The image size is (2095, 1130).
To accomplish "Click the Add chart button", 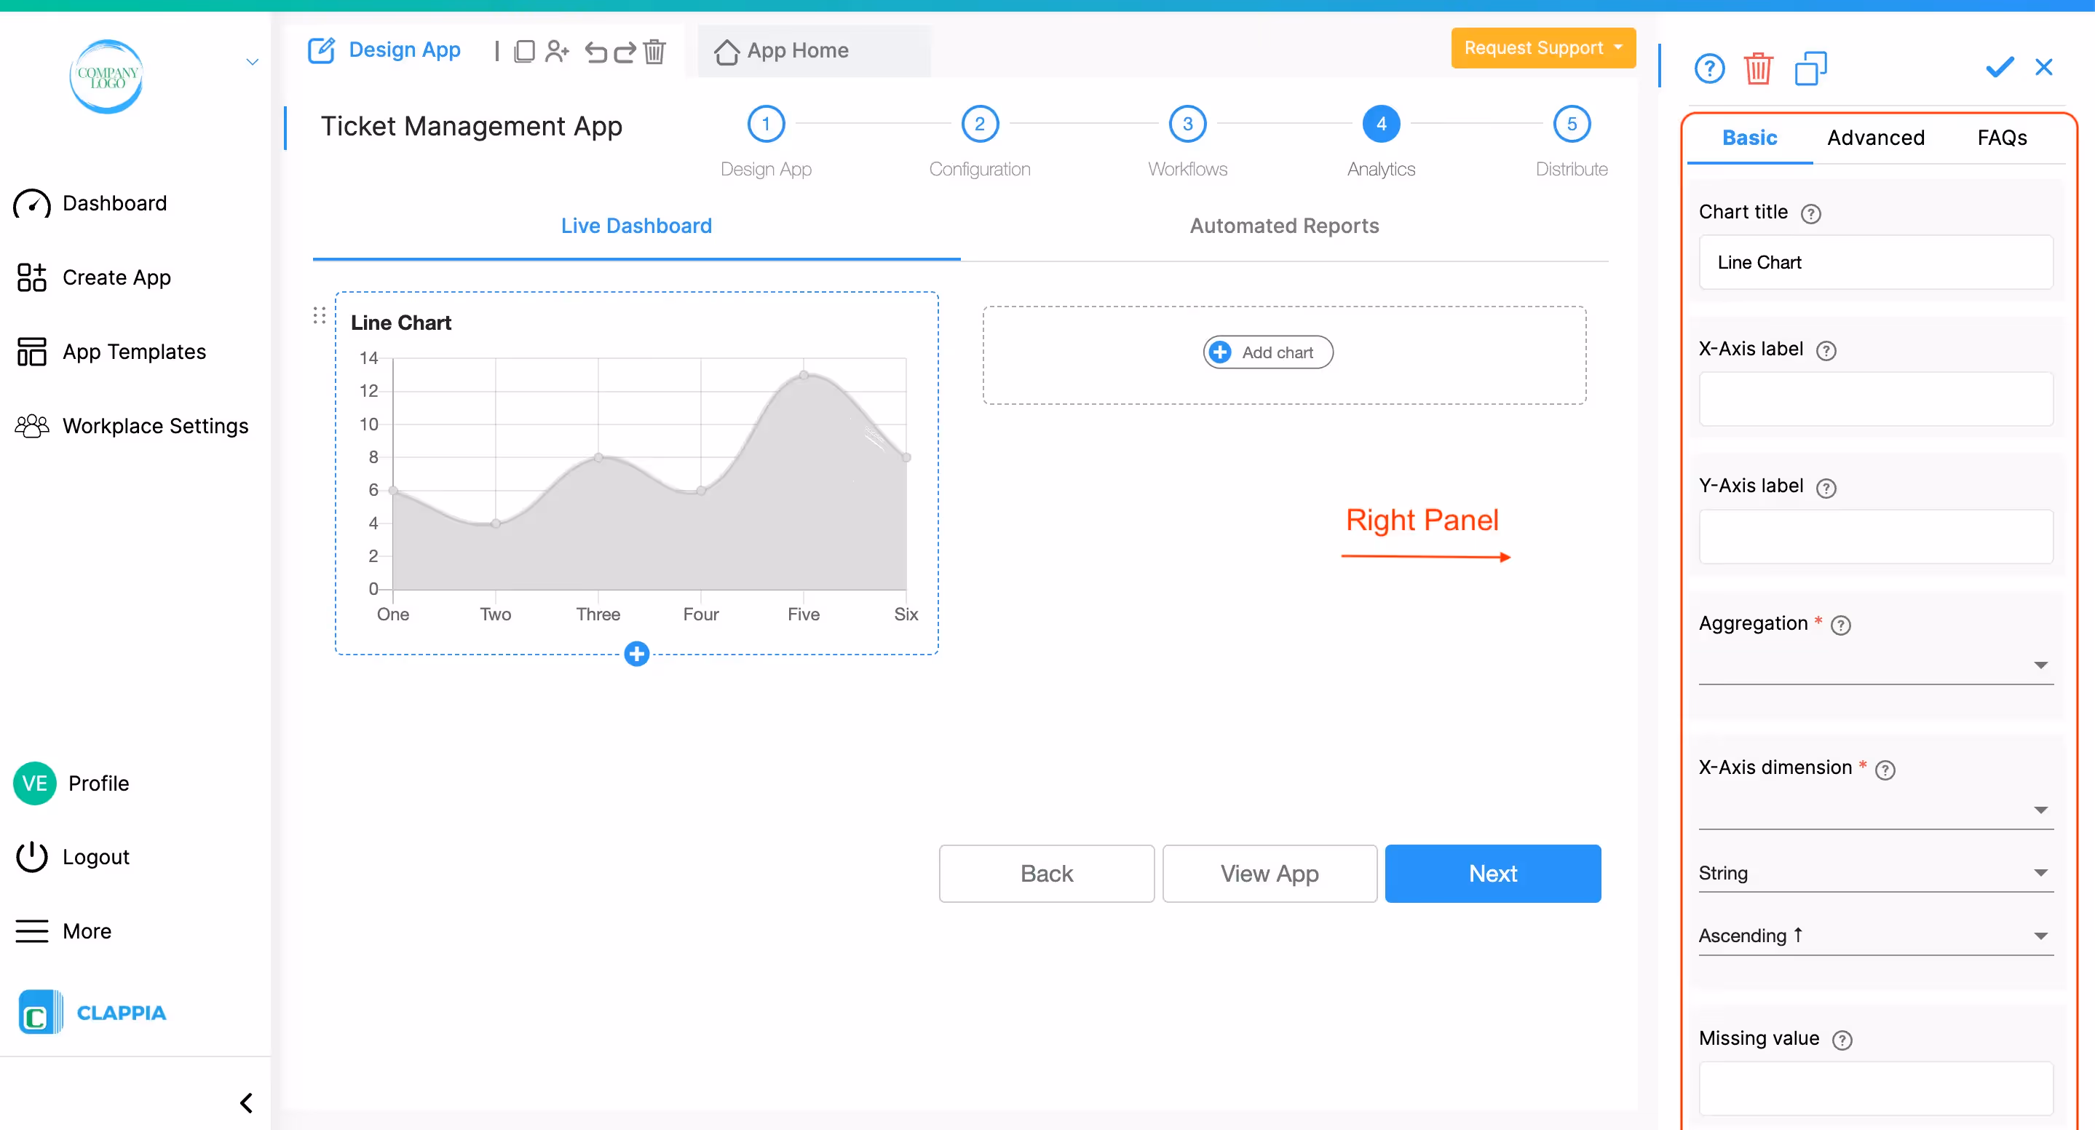I will point(1268,352).
